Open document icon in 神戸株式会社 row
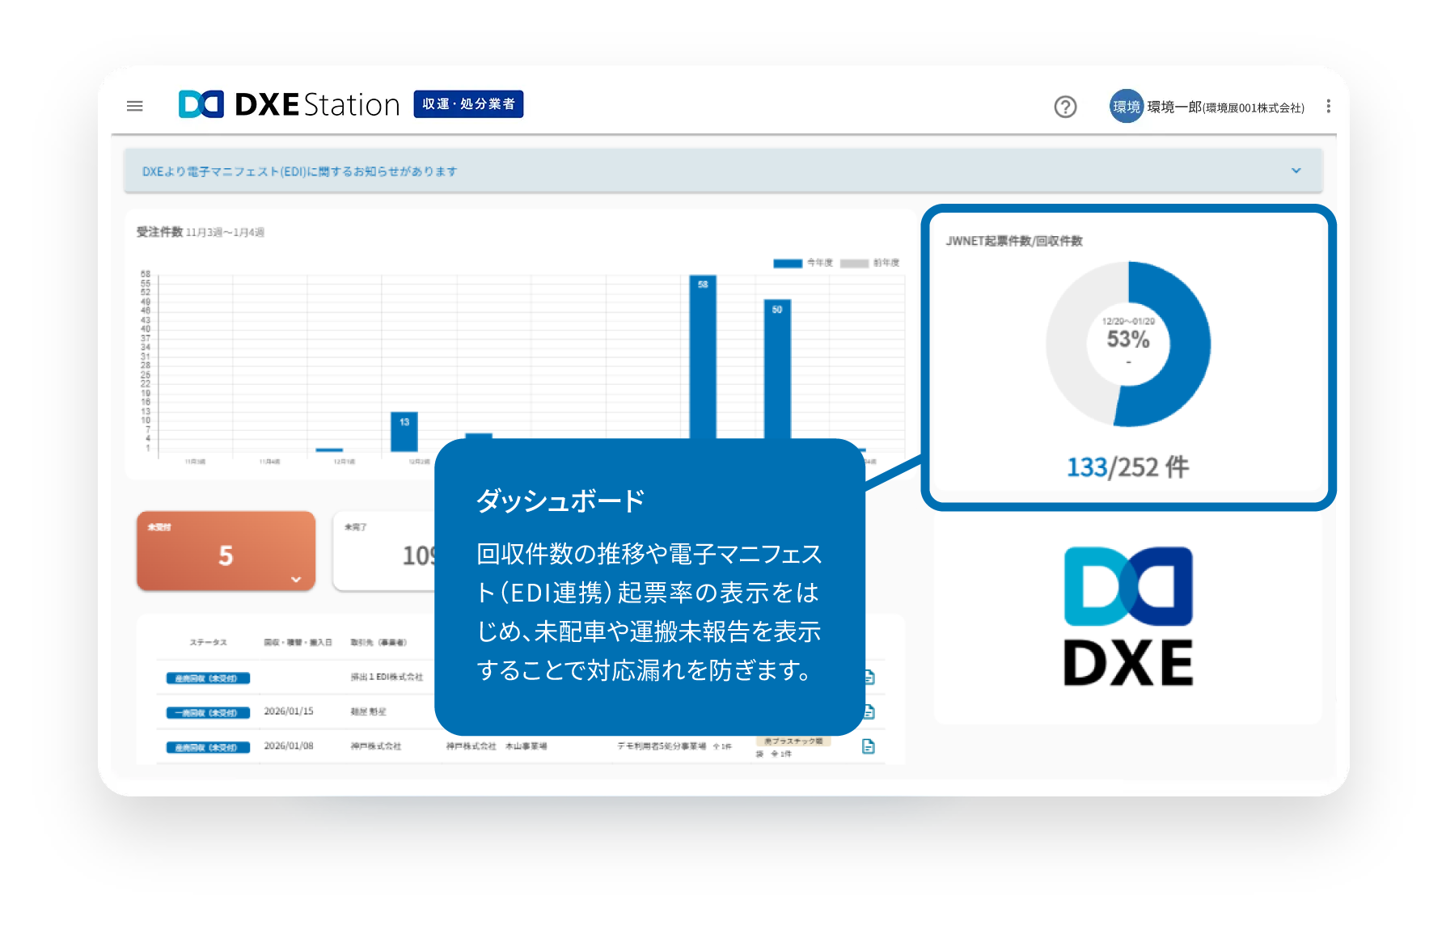 (869, 746)
